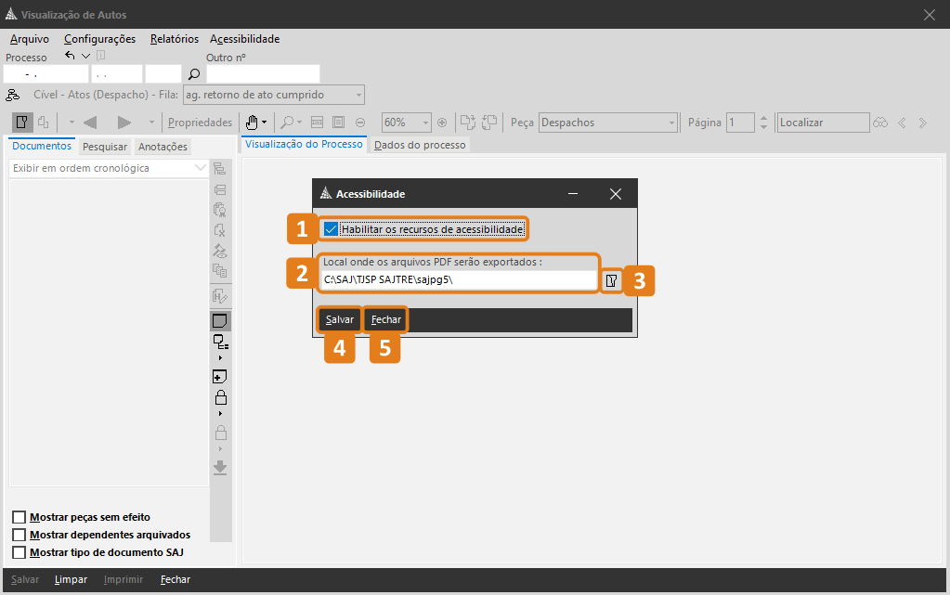Click the hierarchy node icon in side toolbar
This screenshot has height=595, width=950.
point(220,343)
